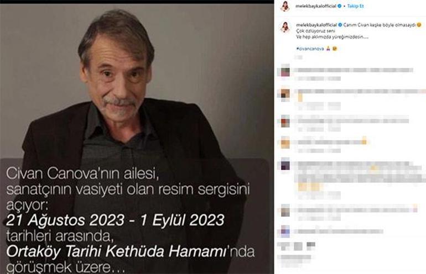Click the caption author's avatar
The width and height of the screenshot is (426, 274).
click(x=285, y=28)
